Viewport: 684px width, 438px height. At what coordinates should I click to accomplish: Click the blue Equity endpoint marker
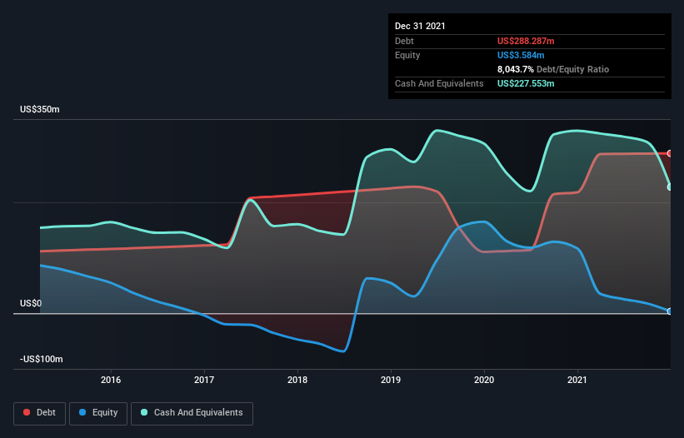[x=670, y=311]
